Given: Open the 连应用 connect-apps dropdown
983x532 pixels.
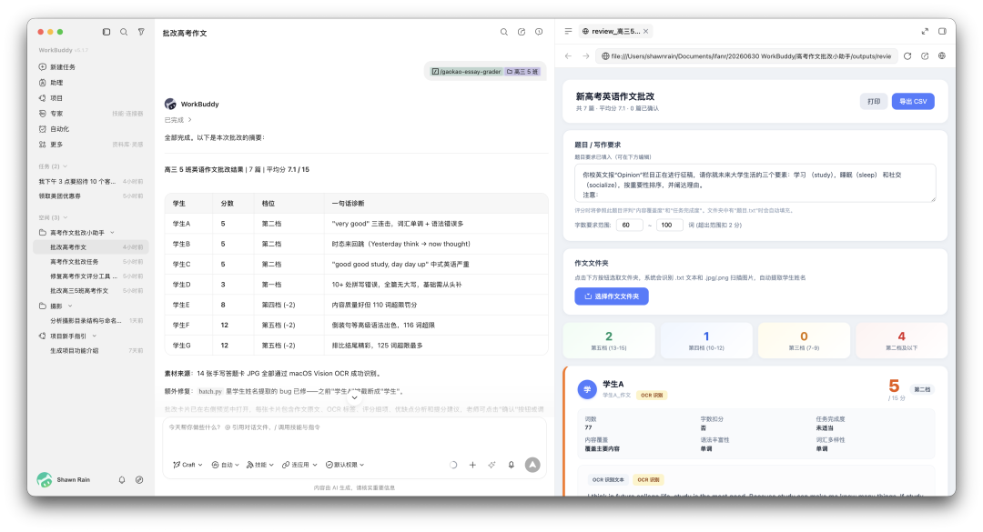Looking at the screenshot, I should point(299,465).
